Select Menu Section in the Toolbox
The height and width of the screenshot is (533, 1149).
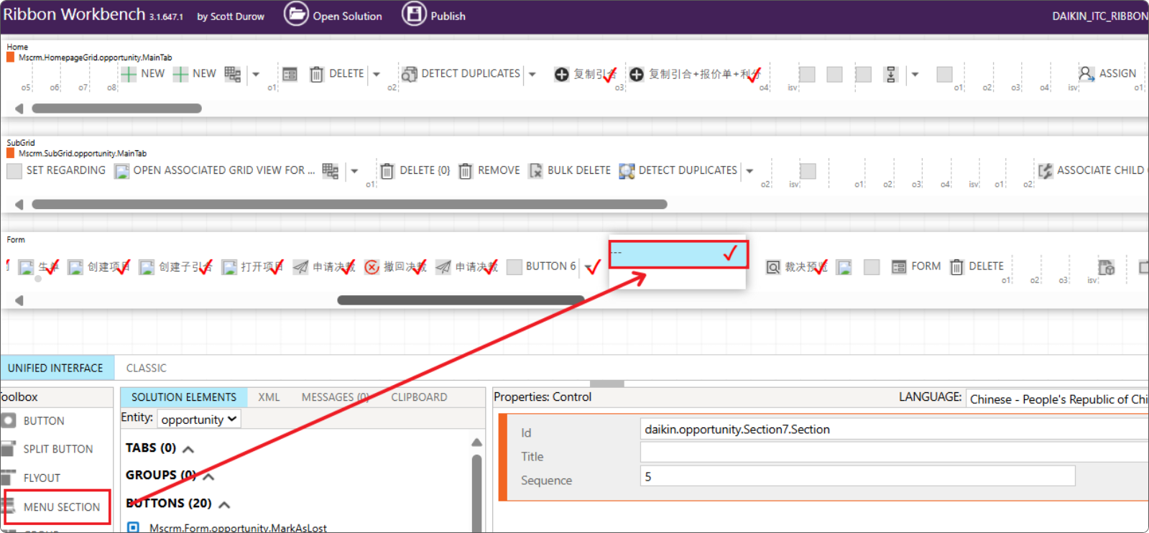pyautogui.click(x=61, y=507)
